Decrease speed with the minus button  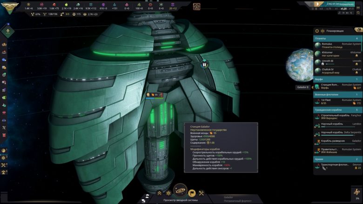313,9
